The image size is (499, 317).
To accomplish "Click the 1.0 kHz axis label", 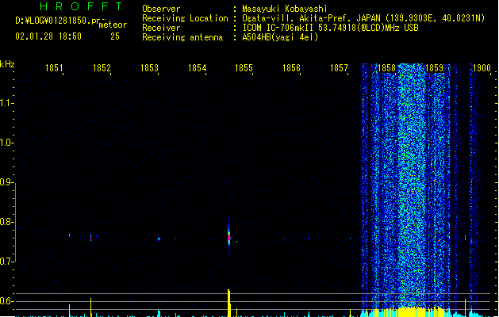I will pos(6,143).
